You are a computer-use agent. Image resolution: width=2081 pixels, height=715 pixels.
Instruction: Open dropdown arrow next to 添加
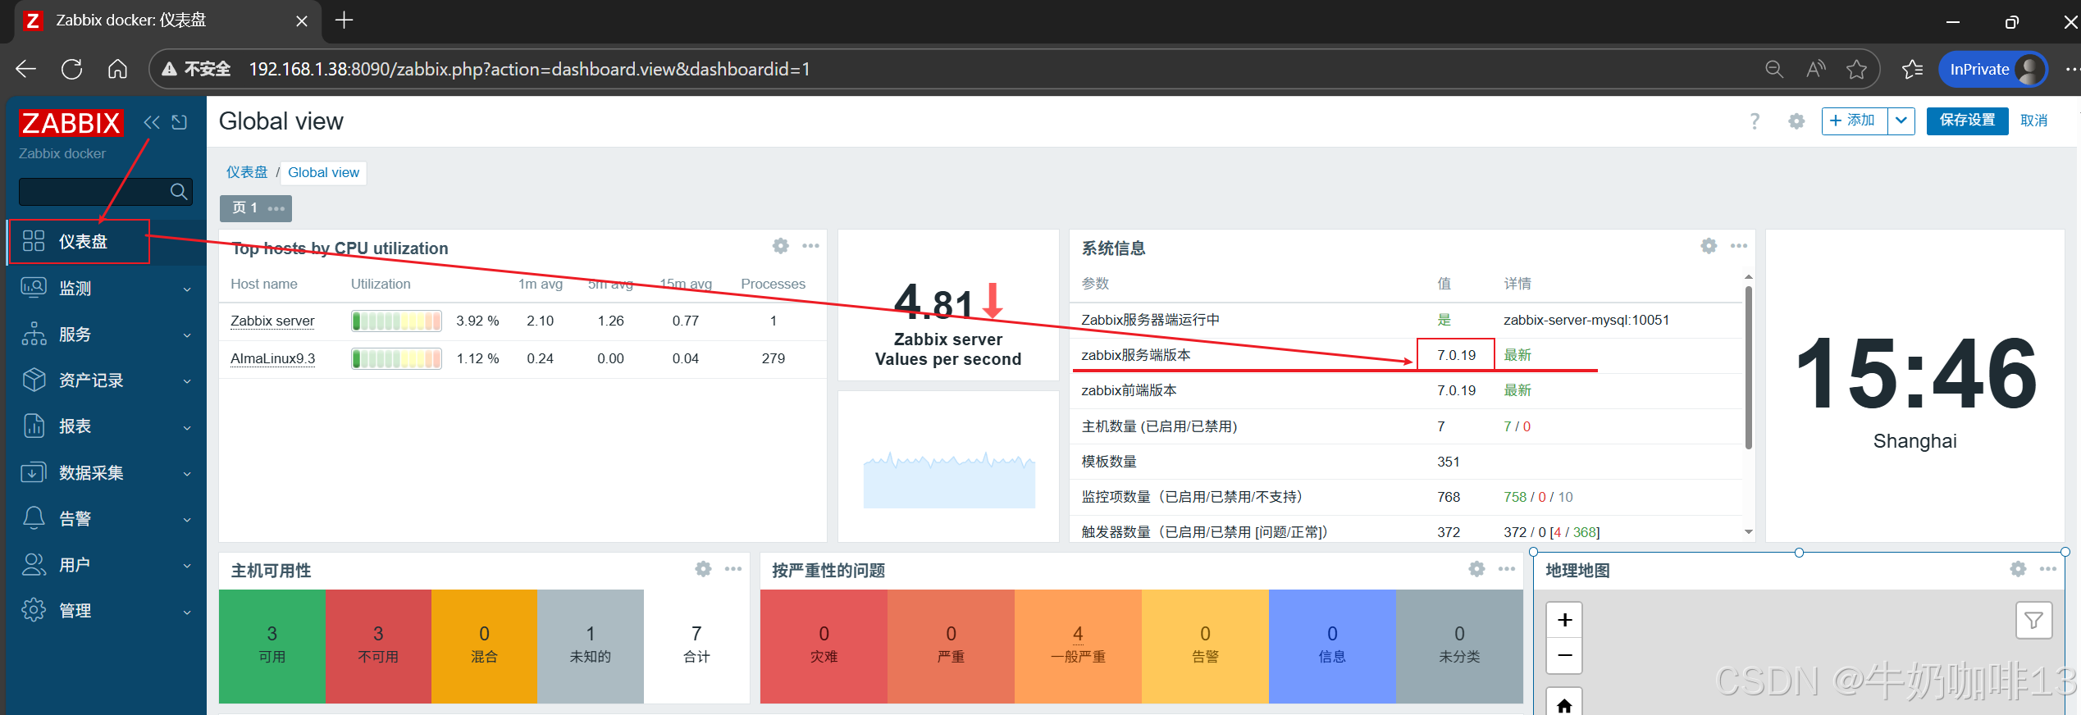click(x=1901, y=121)
